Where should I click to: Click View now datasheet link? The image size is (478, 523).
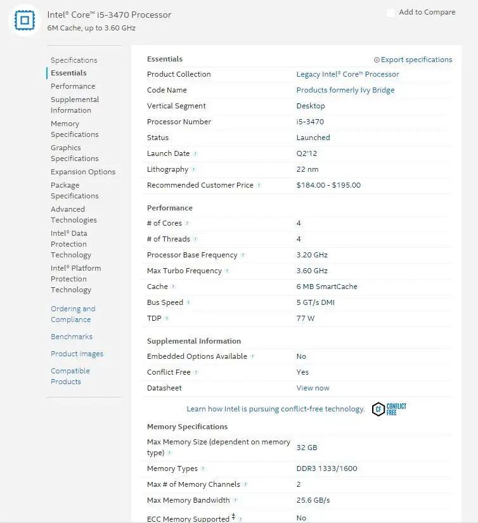pyautogui.click(x=313, y=388)
